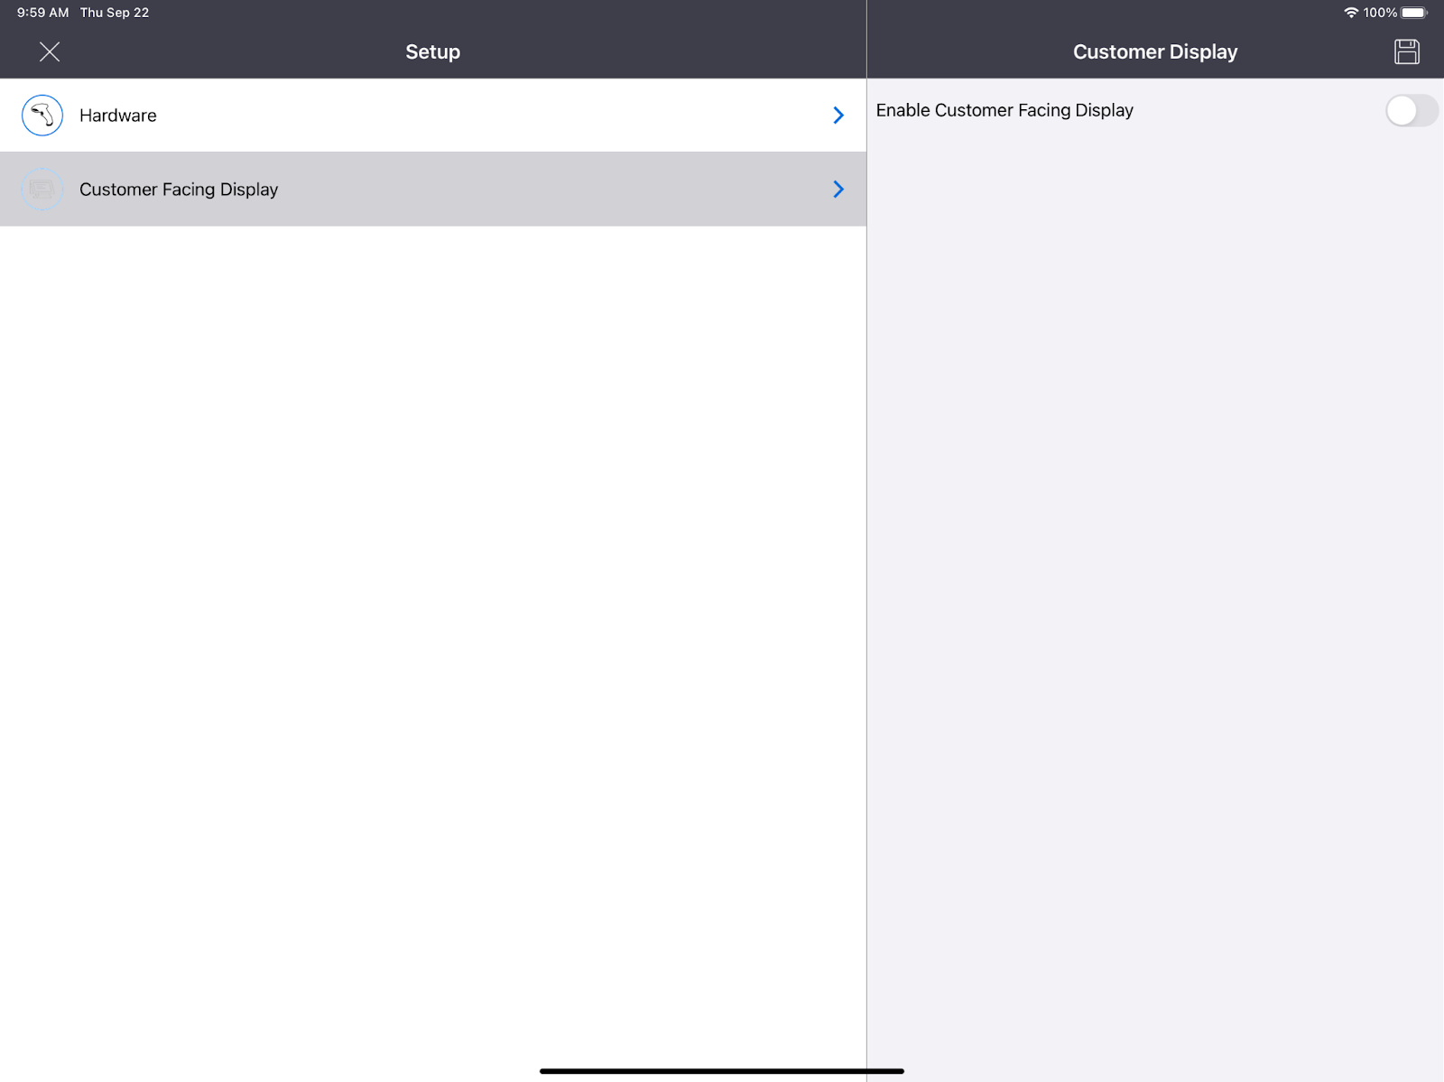Viewport: 1444px width, 1082px height.
Task: Click the Customer Display panel title
Action: pos(1154,52)
